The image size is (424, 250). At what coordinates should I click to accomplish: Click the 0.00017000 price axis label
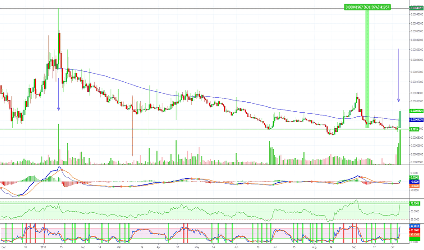tap(416, 82)
